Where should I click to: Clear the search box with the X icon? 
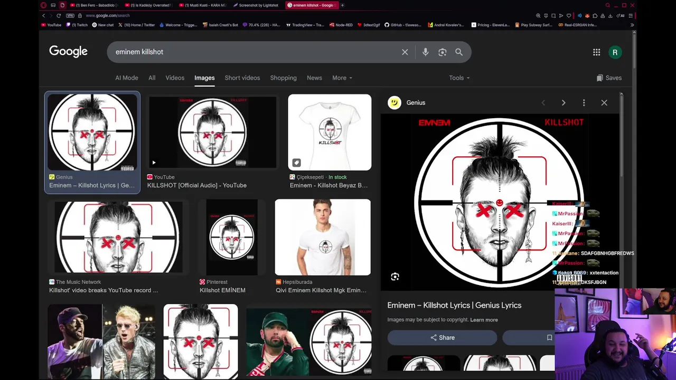pos(405,52)
